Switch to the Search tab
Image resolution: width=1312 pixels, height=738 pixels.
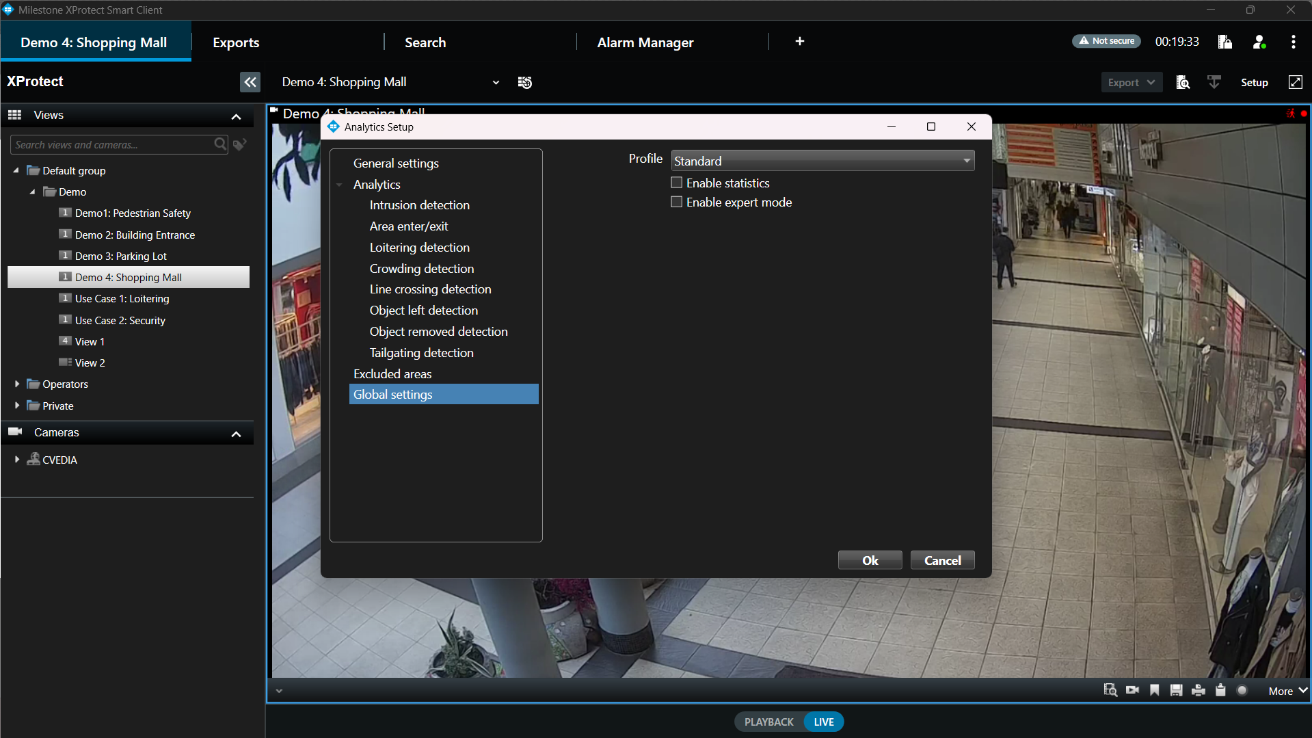click(425, 42)
